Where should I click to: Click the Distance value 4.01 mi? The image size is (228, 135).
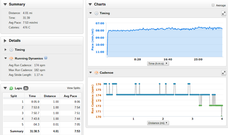(27, 13)
